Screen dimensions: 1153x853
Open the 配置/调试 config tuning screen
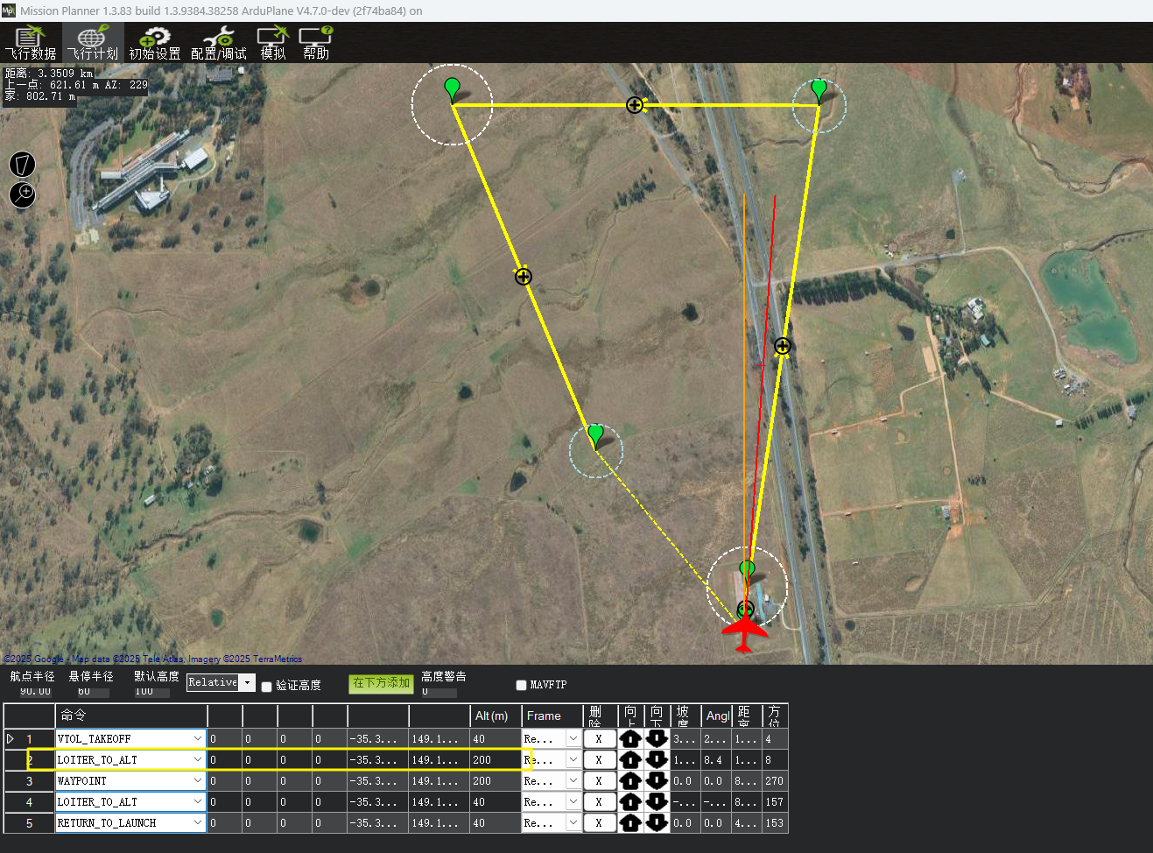(x=218, y=43)
